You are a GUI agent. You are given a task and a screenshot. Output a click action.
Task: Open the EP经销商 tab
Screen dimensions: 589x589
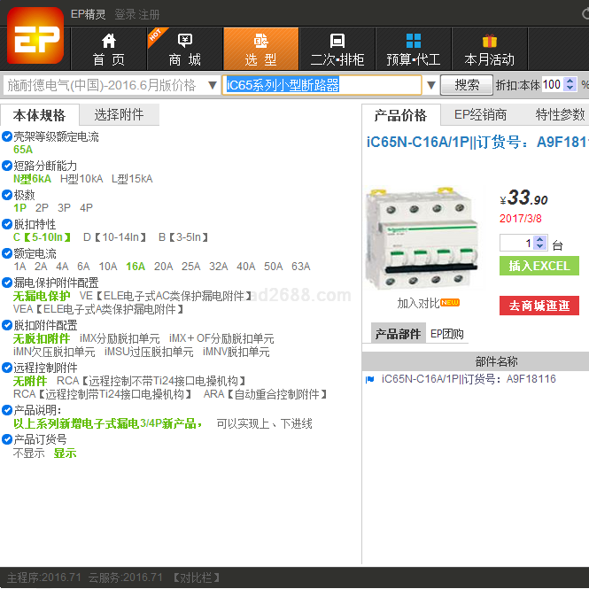pyautogui.click(x=480, y=115)
